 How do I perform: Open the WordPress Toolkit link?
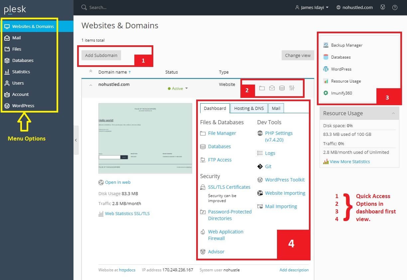pyautogui.click(x=285, y=180)
